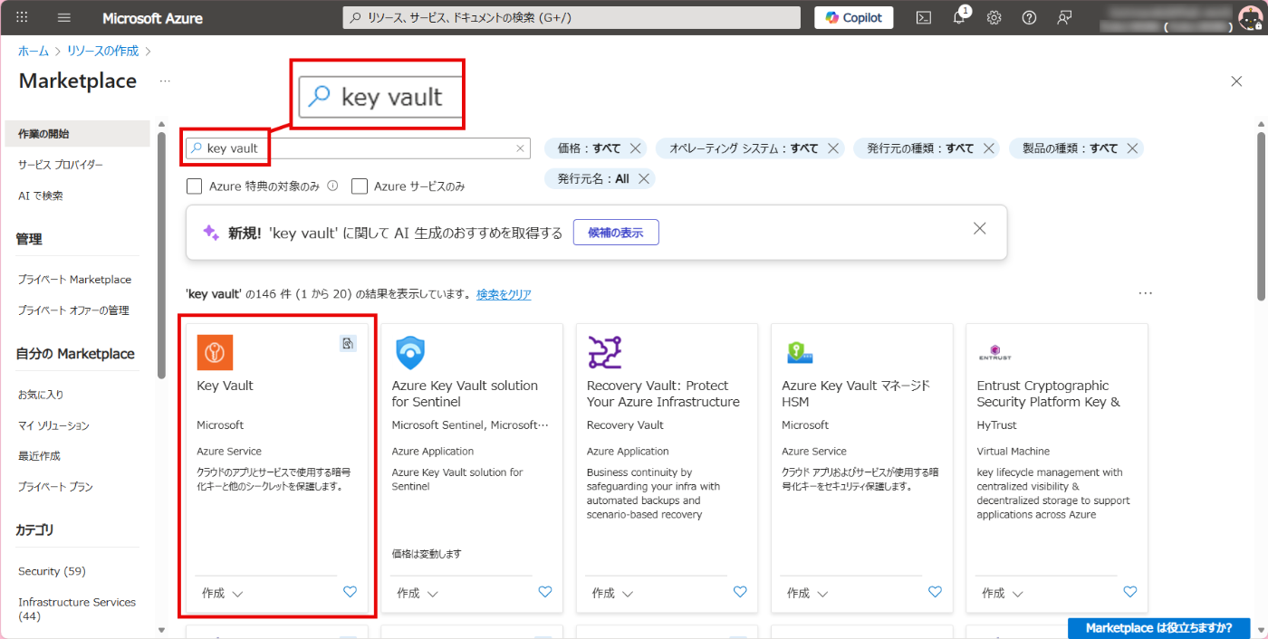Go to the ホーム breadcrumb
This screenshot has height=639, width=1268.
pos(34,51)
